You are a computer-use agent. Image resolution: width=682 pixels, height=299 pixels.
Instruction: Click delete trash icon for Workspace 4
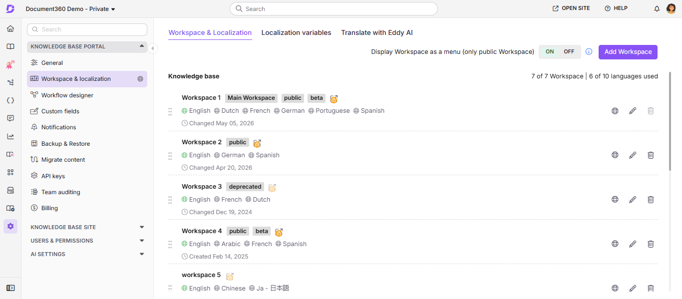651,244
